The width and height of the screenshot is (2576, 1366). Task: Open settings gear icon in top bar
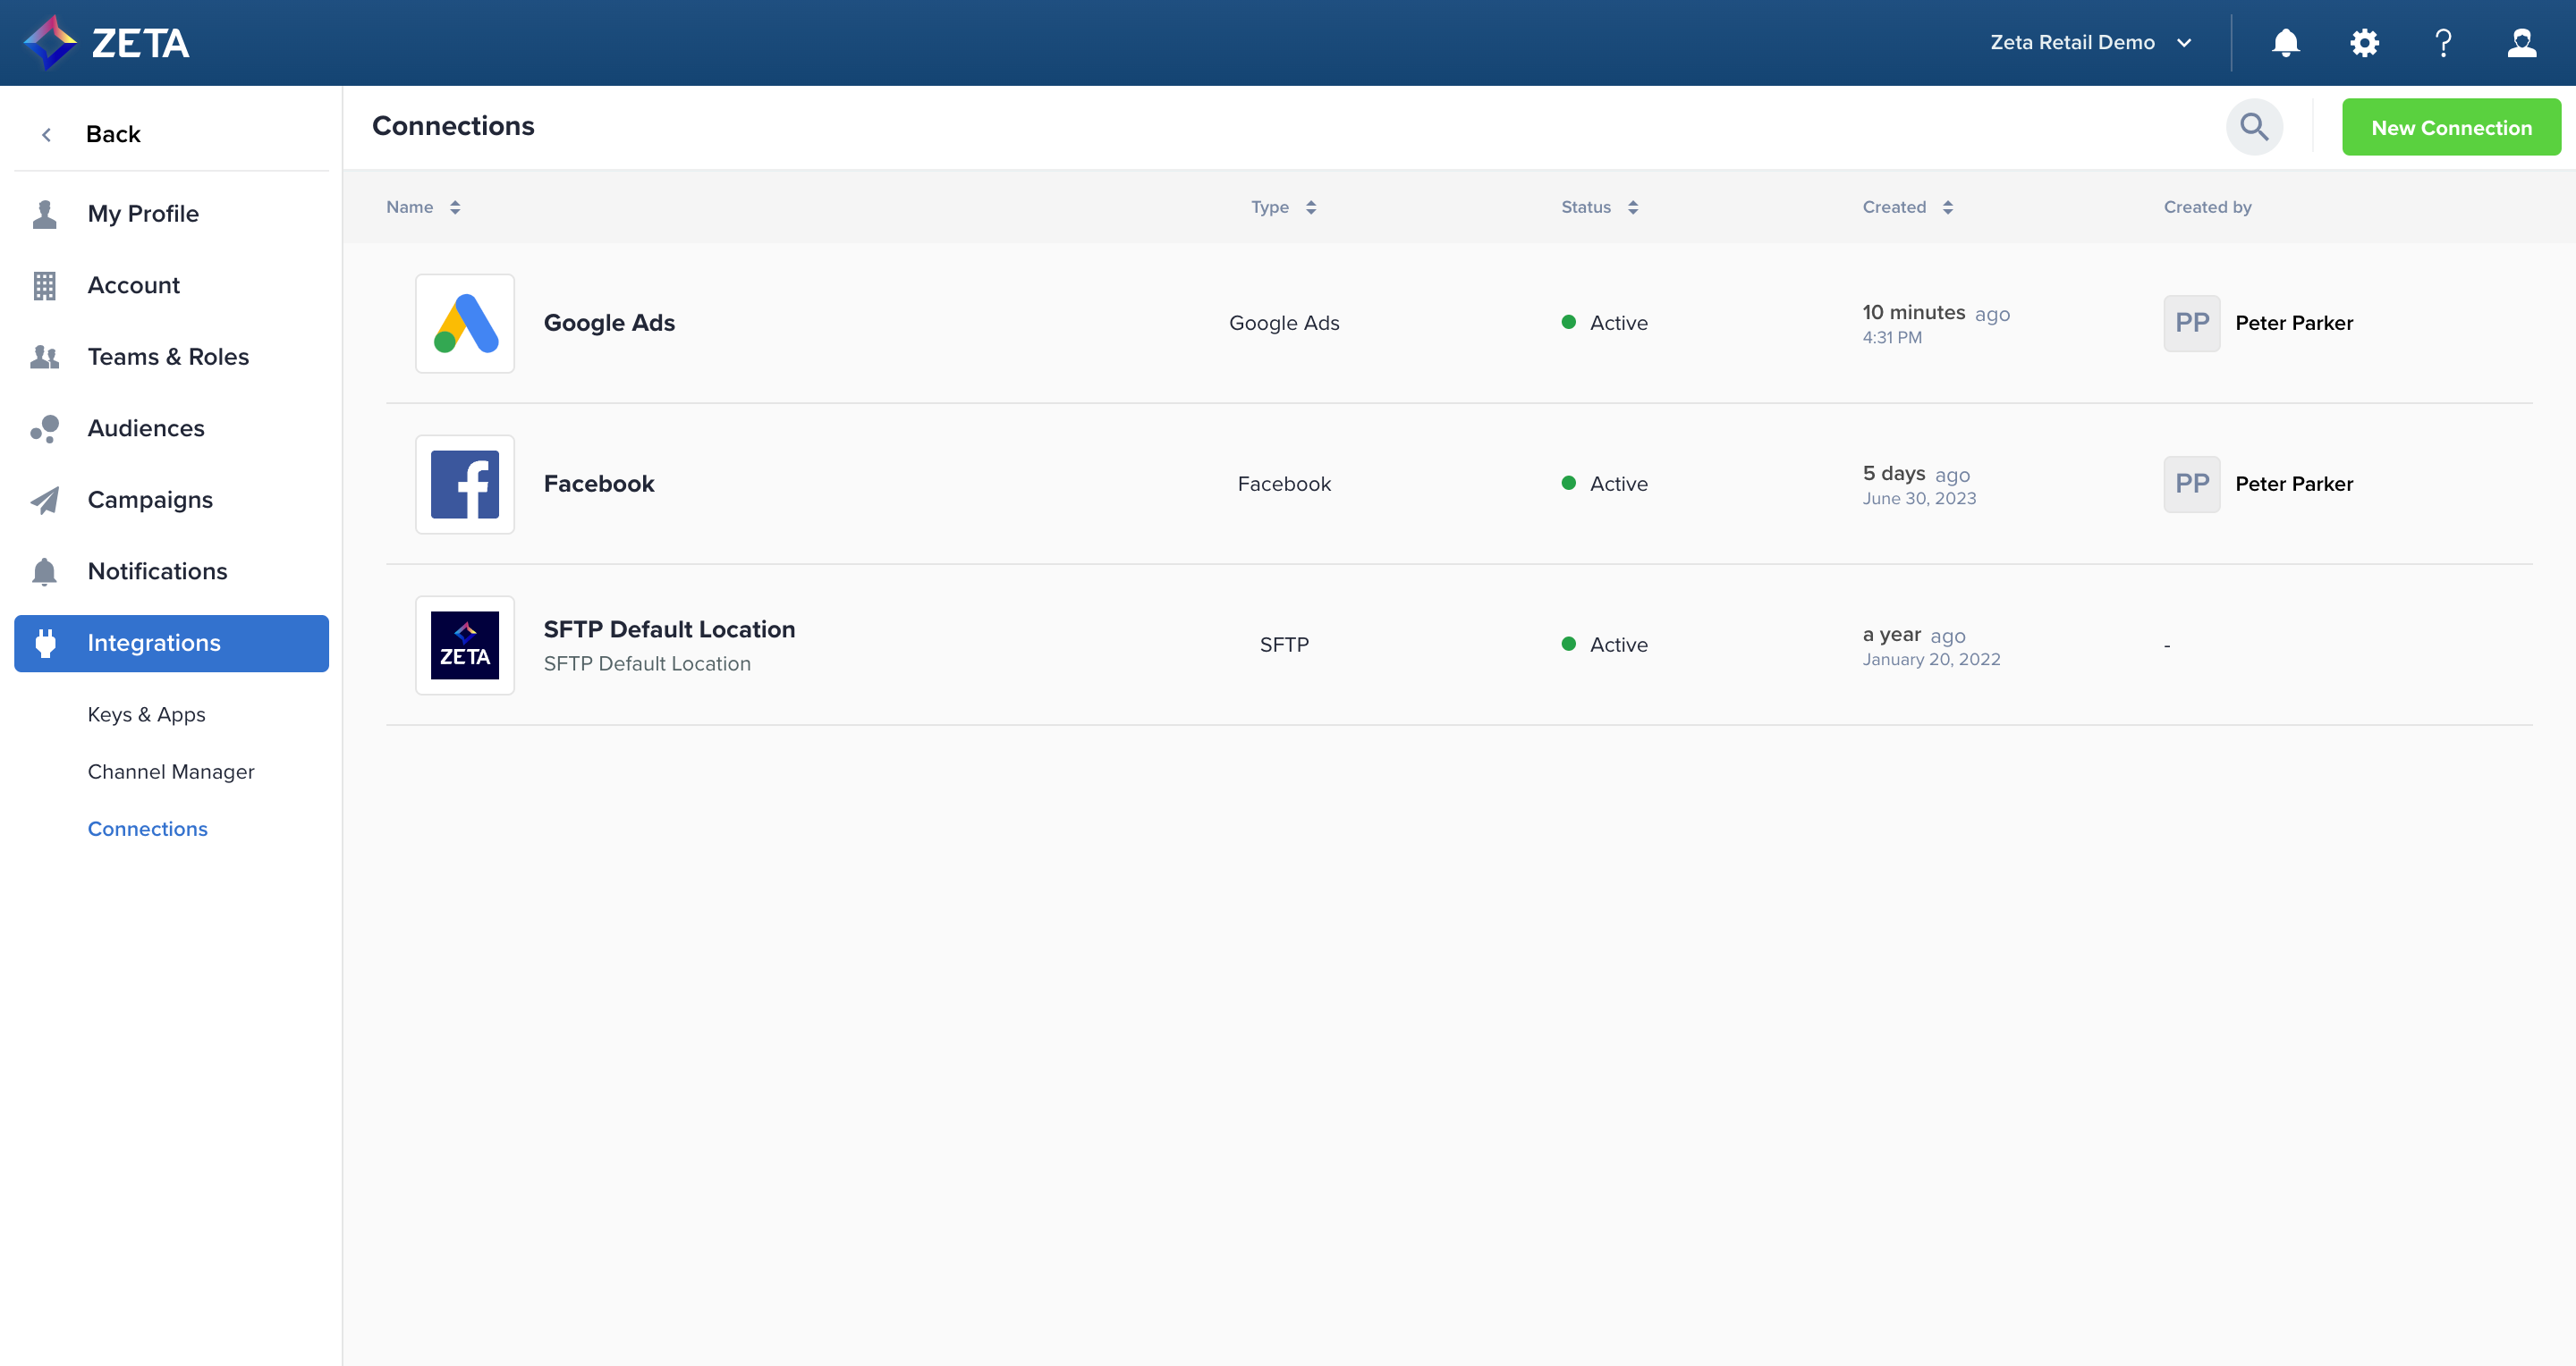point(2364,43)
